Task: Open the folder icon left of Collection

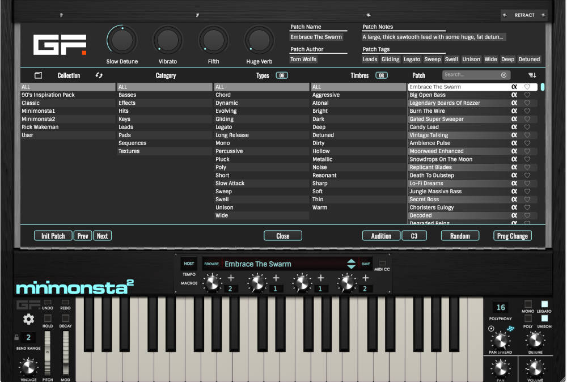Action: tap(39, 75)
